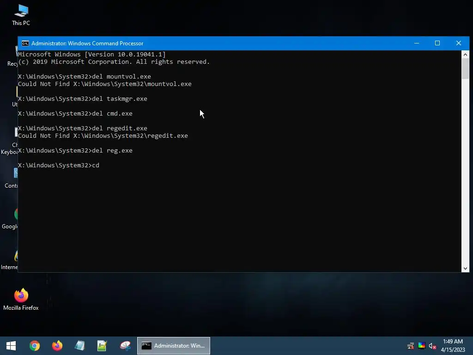Click 'Could Not Find' regedit.exe error line
Viewport: 473px width, 355px height.
(x=103, y=136)
